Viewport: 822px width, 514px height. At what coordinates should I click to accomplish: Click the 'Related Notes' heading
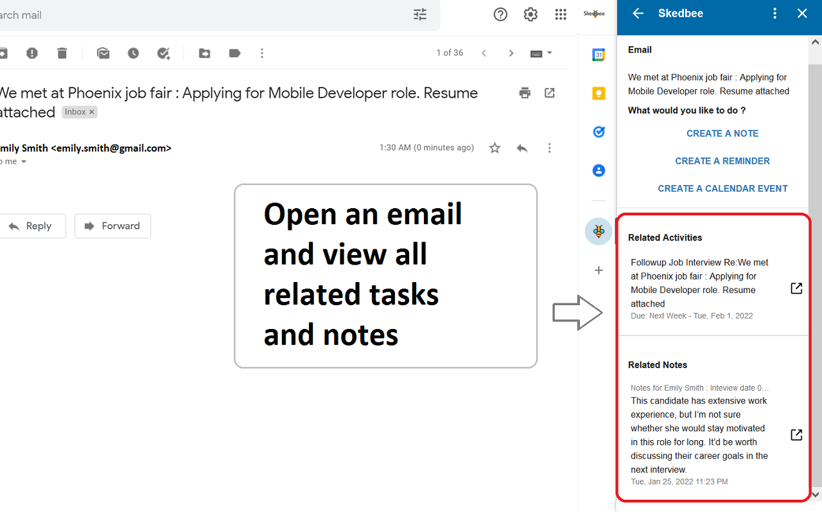tap(658, 365)
